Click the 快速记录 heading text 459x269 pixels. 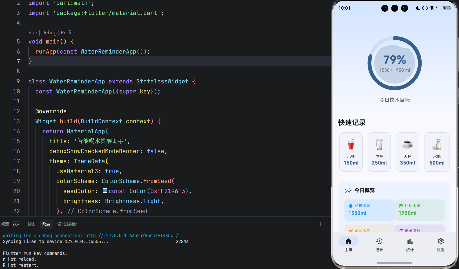tap(352, 123)
